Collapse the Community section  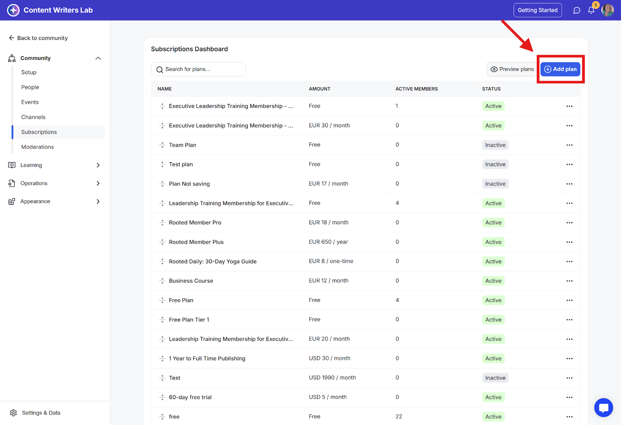click(98, 58)
